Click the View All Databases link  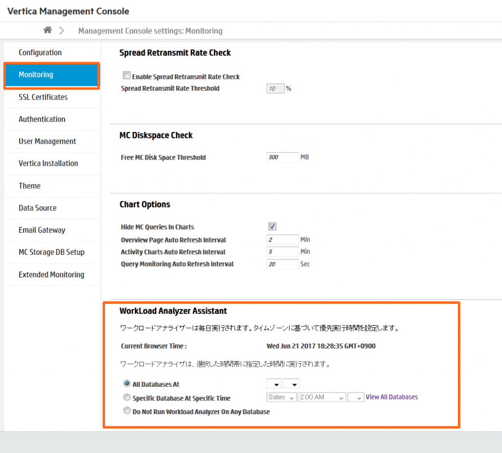[392, 397]
